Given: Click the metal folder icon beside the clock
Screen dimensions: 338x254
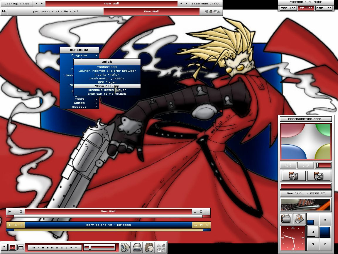Looking at the screenshot, I should 286,219.
